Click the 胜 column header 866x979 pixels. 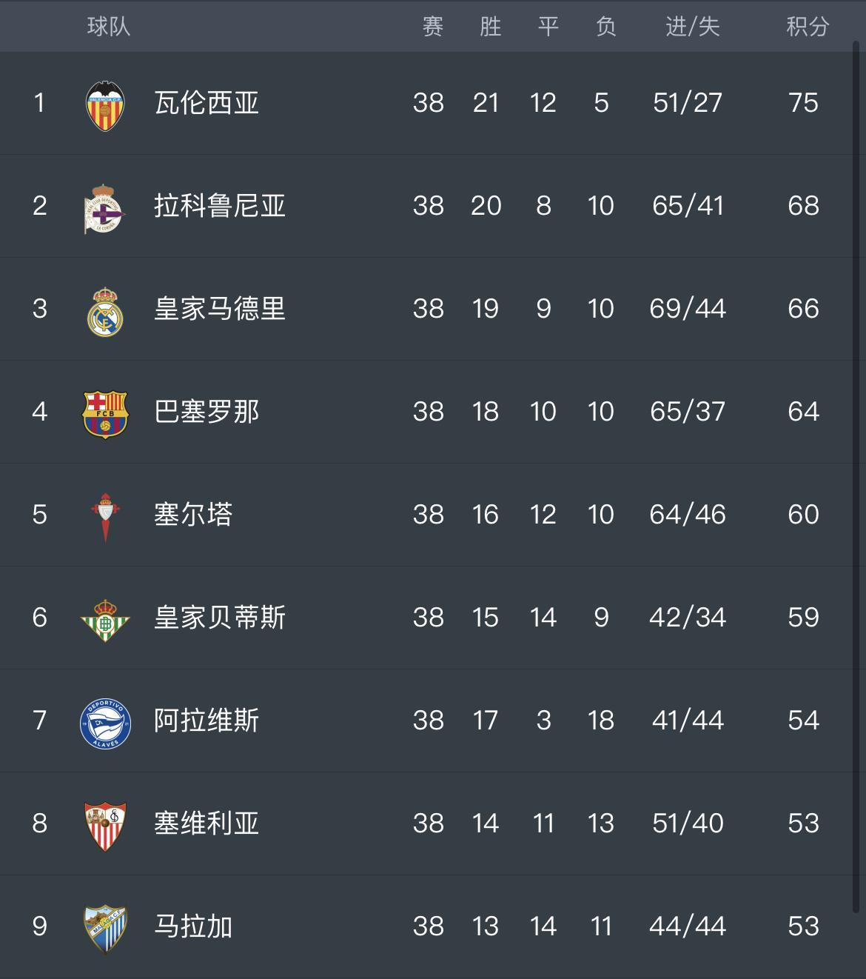(490, 27)
